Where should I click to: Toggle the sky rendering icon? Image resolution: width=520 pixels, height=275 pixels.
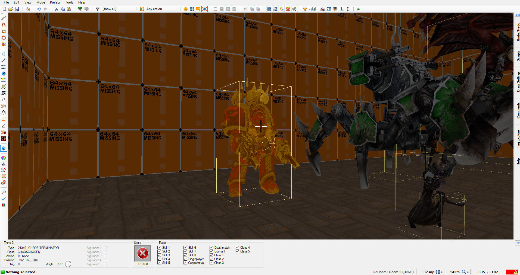[329, 9]
